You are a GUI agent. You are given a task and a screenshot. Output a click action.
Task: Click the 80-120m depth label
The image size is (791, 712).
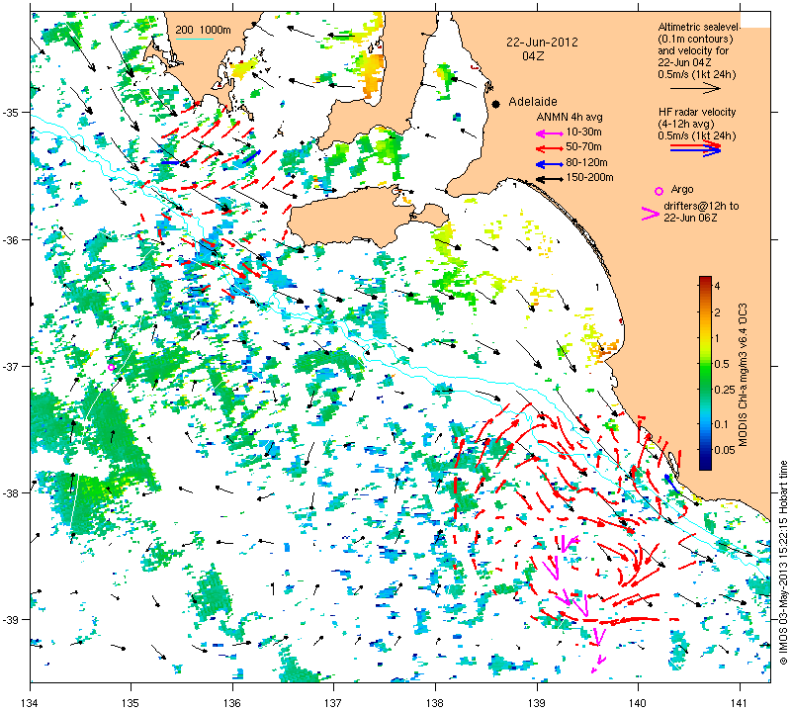click(x=586, y=162)
